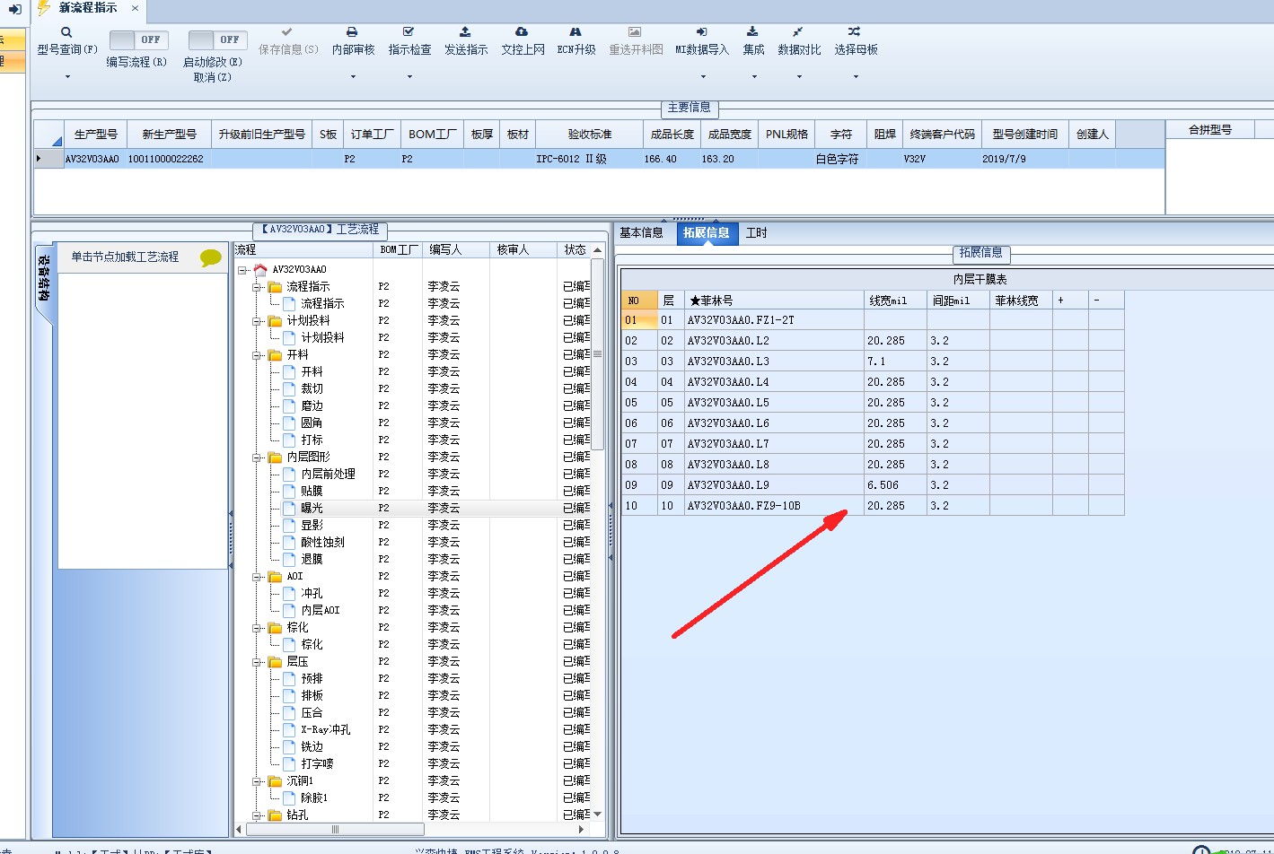
Task: Click the yellow speech bubble icon
Action: point(211,258)
